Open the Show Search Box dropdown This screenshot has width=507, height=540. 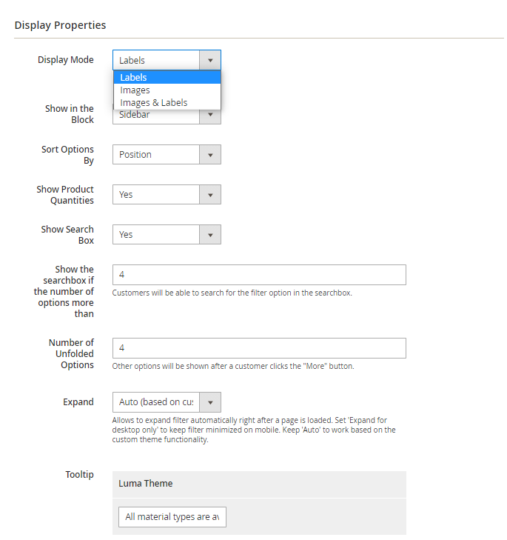[x=167, y=234]
